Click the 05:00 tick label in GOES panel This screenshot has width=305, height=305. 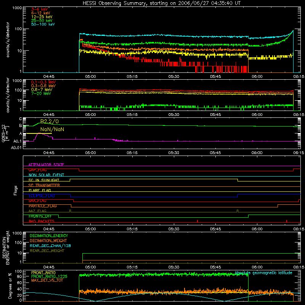[90, 153]
